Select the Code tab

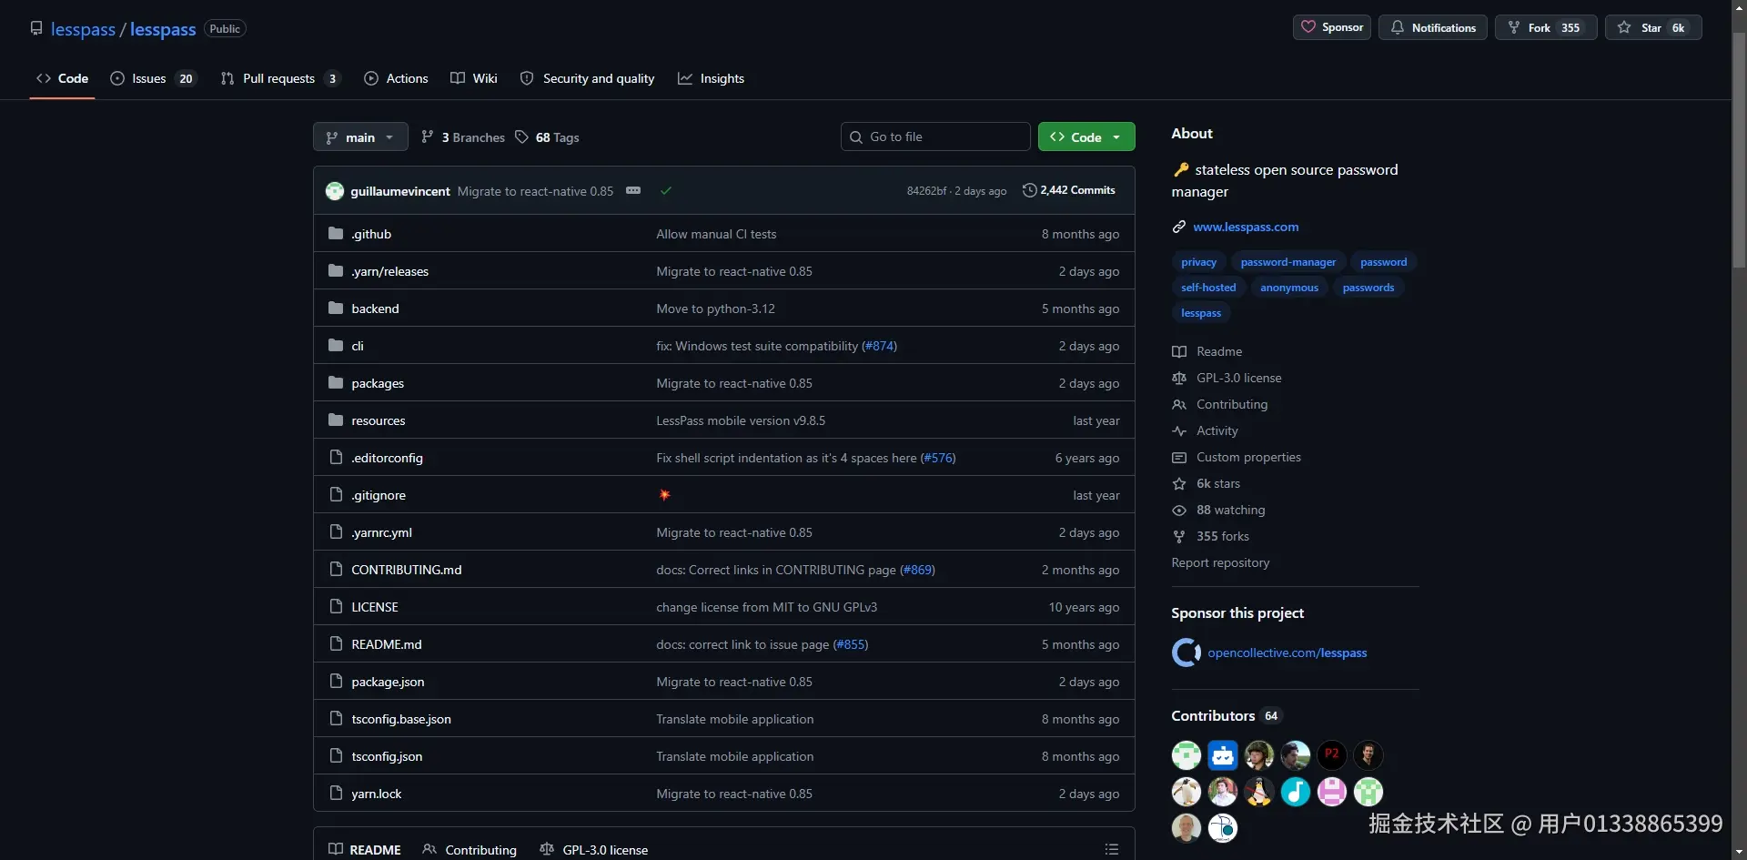(x=62, y=78)
